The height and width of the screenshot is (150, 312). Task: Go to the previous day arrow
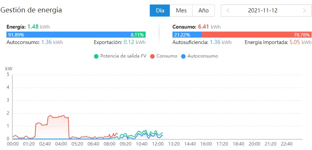(228, 11)
